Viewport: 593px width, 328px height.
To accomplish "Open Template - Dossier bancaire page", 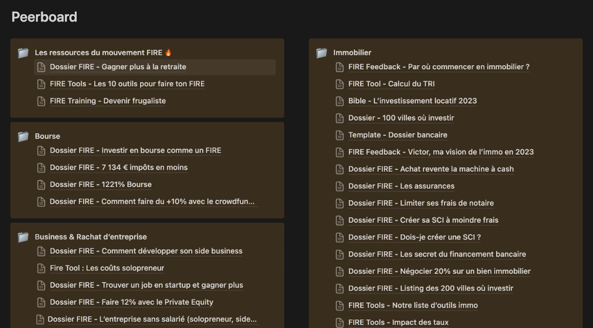I will (397, 135).
